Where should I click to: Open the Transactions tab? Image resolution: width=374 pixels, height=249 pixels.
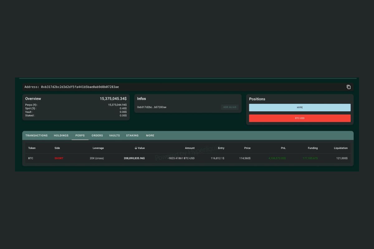pos(36,136)
